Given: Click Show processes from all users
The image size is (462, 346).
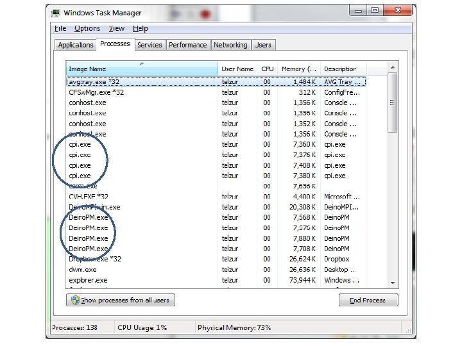Looking at the screenshot, I should 121,300.
